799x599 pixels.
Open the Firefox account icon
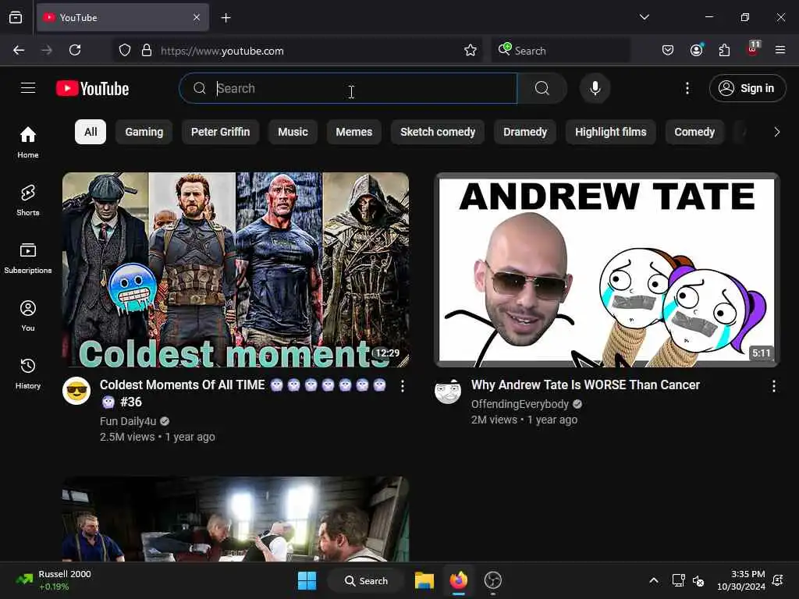coord(696,50)
